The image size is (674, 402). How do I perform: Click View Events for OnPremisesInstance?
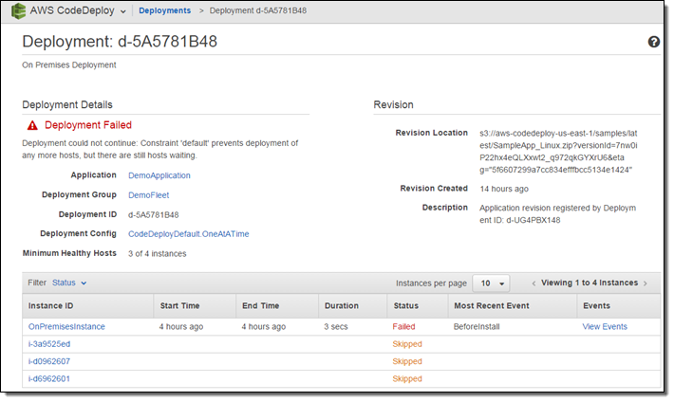pyautogui.click(x=604, y=326)
